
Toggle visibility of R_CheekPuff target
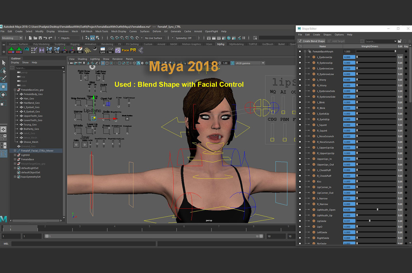pos(300,176)
